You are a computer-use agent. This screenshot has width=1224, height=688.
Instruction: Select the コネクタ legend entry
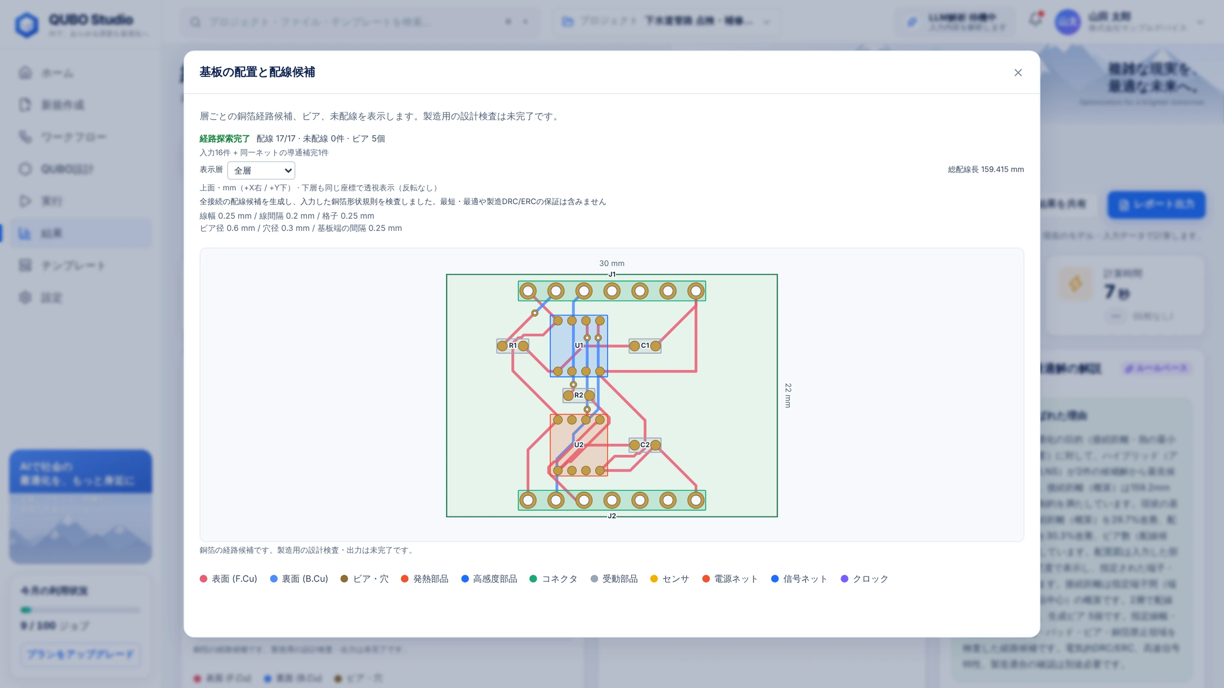[x=553, y=579]
